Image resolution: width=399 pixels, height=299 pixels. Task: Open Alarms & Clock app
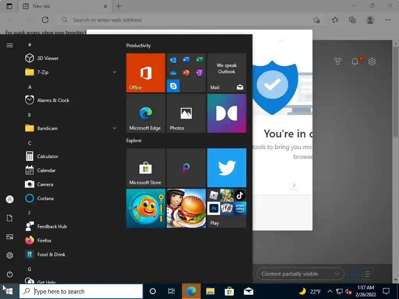(x=71, y=100)
